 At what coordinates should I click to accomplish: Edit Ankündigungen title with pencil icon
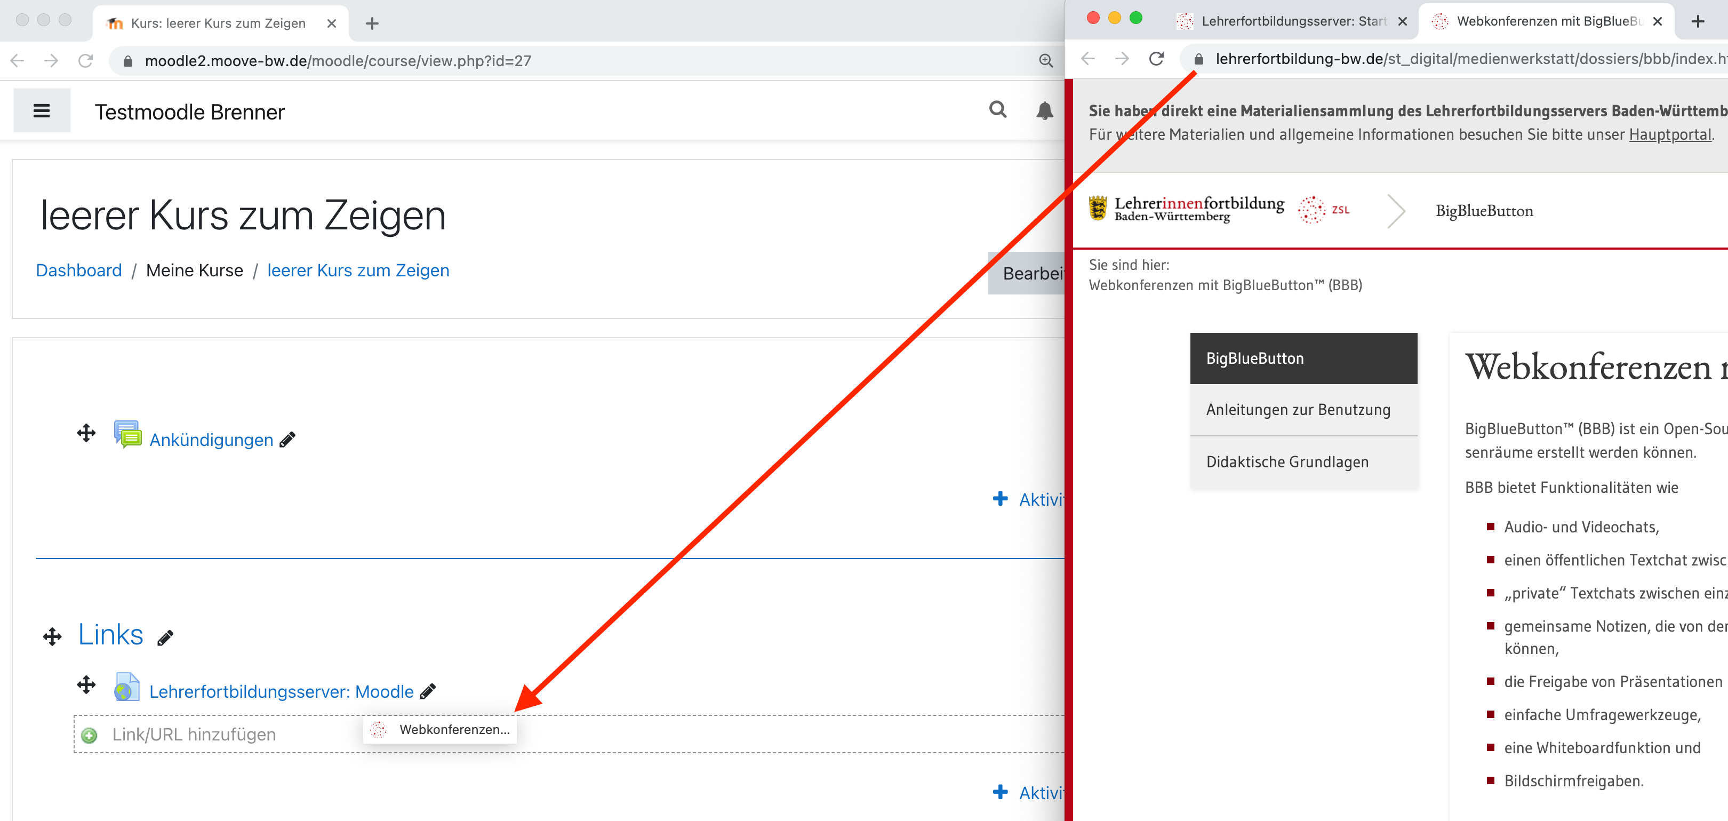pos(288,440)
